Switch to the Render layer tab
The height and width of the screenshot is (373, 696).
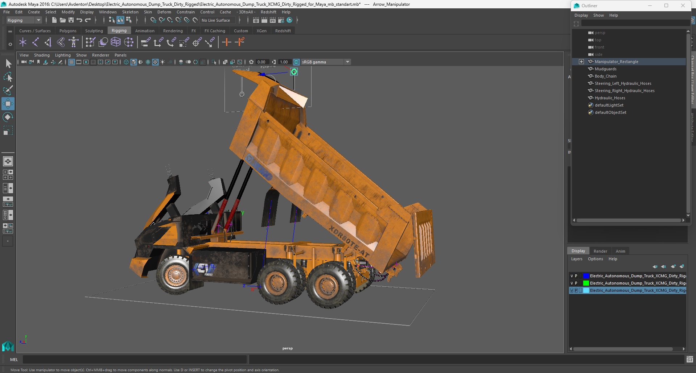(x=600, y=251)
